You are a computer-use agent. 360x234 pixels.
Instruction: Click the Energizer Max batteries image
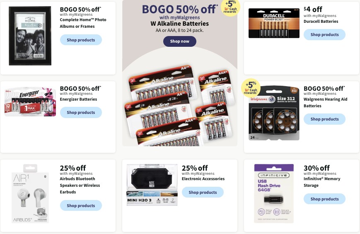click(x=30, y=101)
